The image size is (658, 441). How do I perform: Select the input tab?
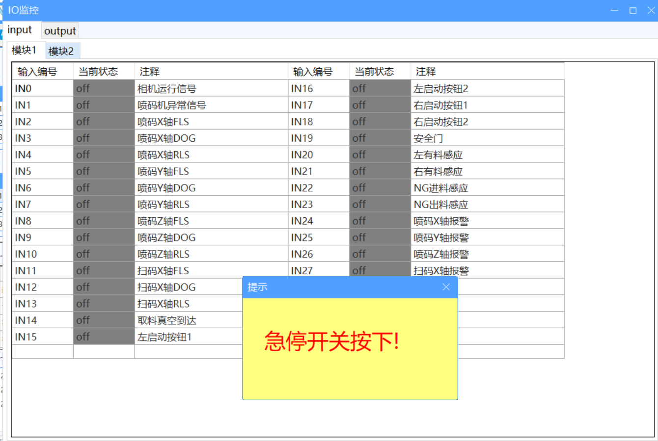20,30
